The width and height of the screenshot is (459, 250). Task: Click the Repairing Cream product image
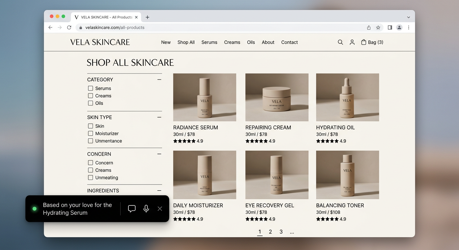point(277,97)
